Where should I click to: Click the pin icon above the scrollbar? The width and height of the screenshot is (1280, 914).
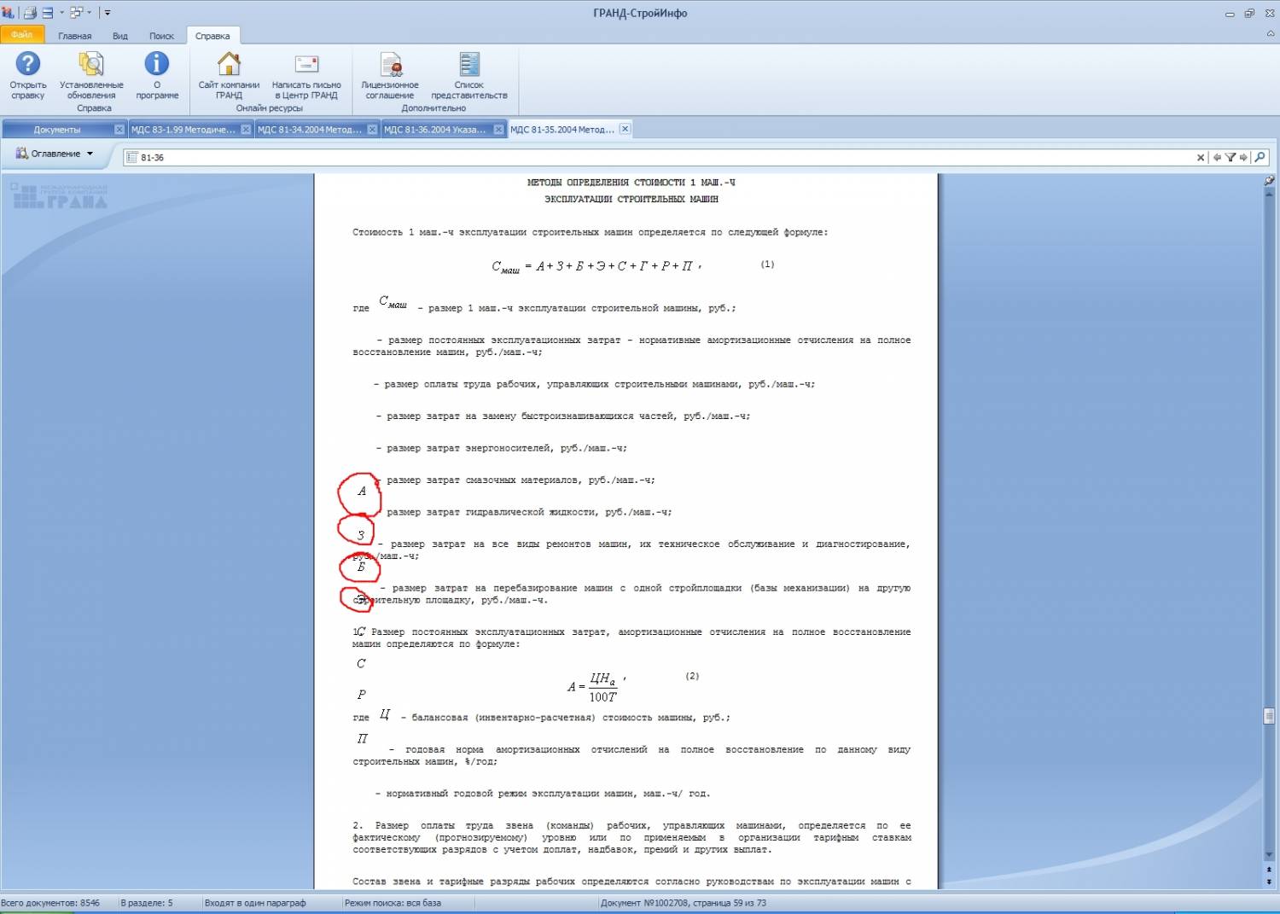(x=1269, y=181)
